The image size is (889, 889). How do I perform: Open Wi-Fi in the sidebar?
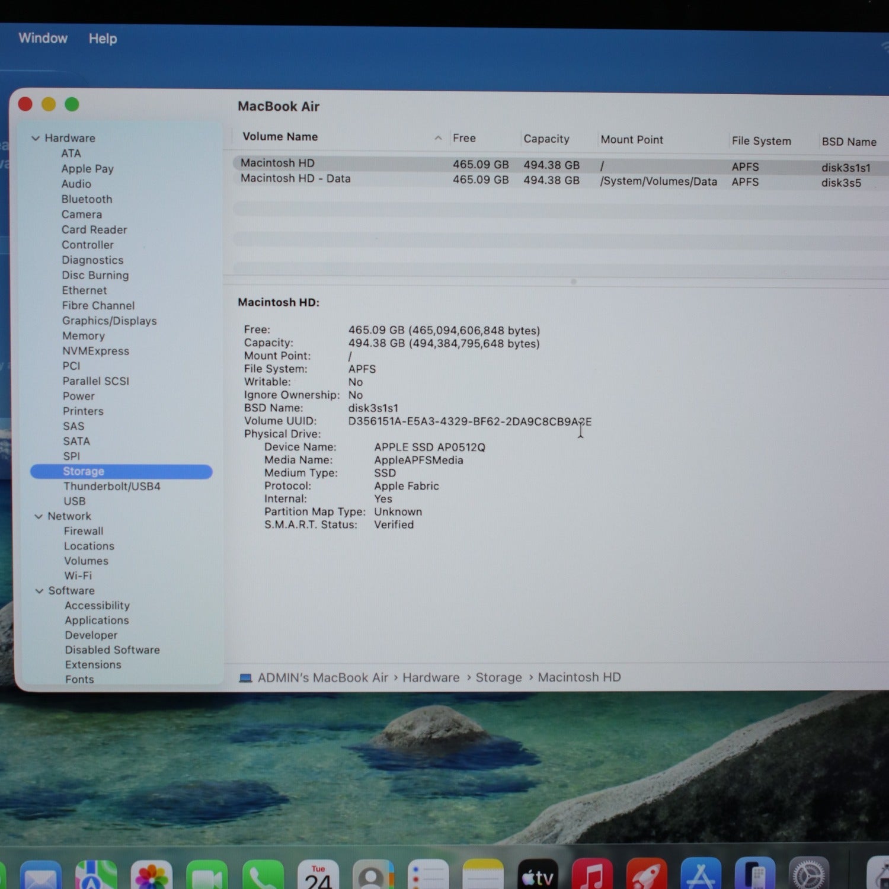click(x=78, y=576)
